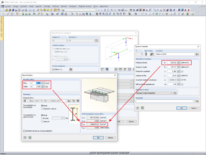Screen dimensions: 206x155
Task: Open Nápověda menu
Action: point(104,6)
